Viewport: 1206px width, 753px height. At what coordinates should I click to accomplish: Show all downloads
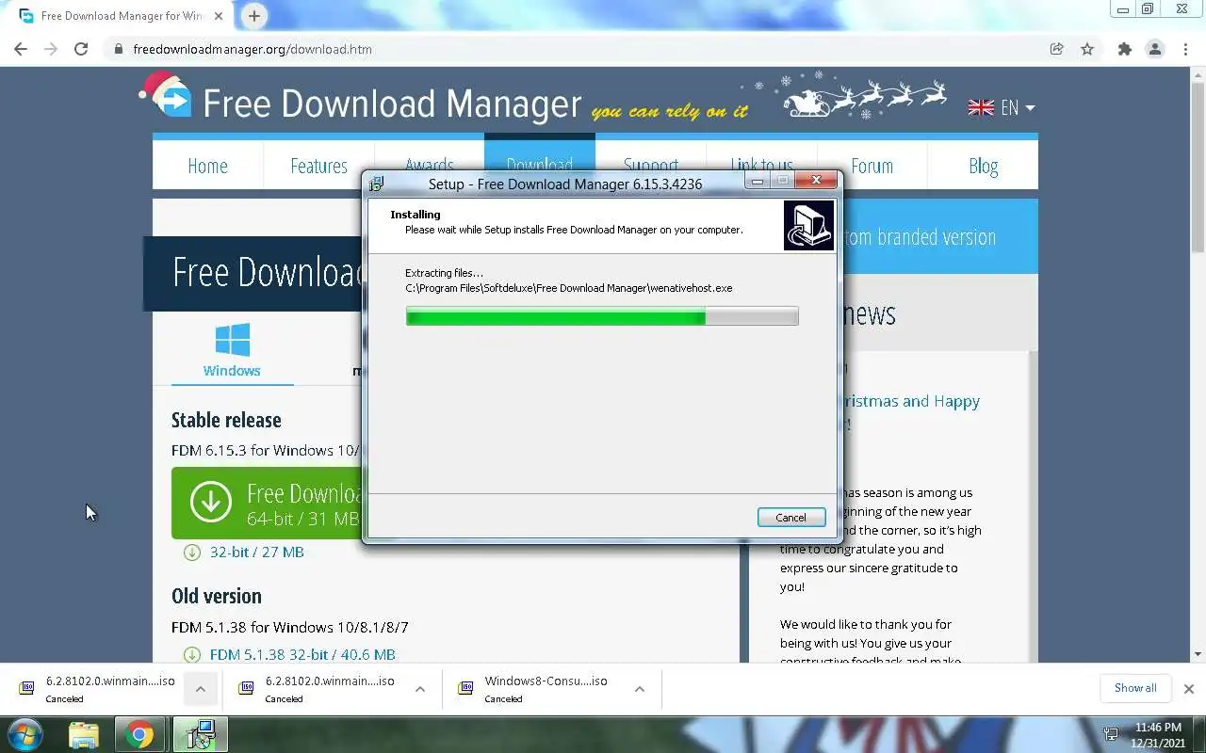(x=1135, y=688)
